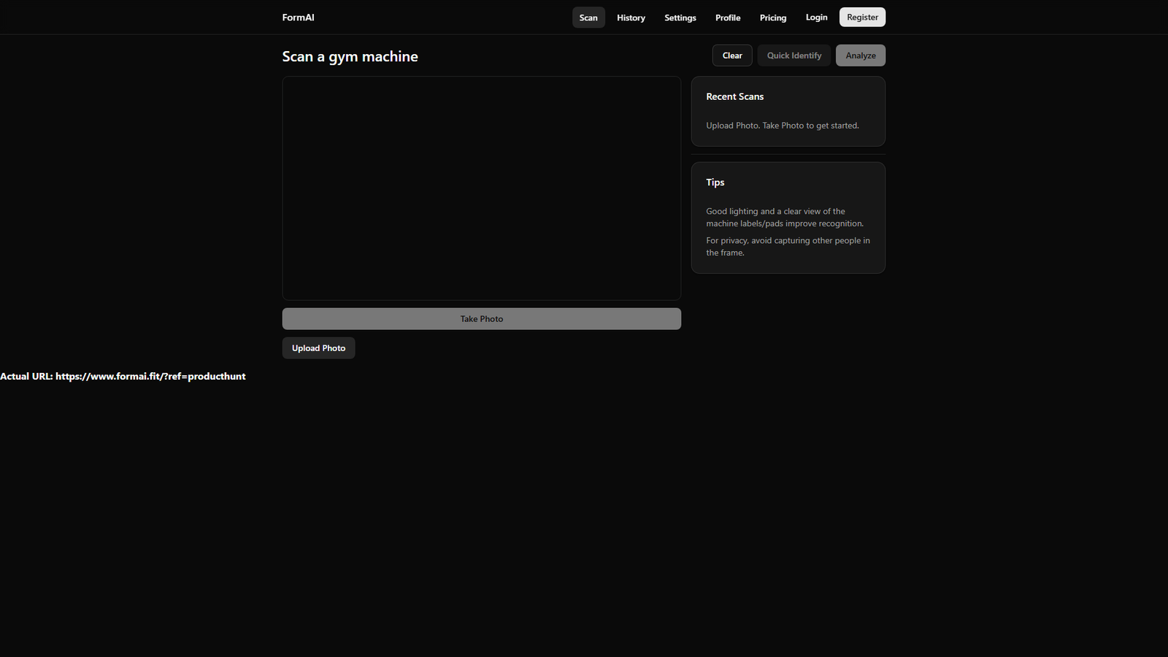Click the camera preview area
This screenshot has height=657, width=1168.
[481, 188]
